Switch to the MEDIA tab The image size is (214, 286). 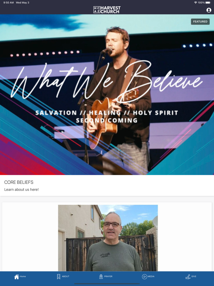click(x=151, y=276)
